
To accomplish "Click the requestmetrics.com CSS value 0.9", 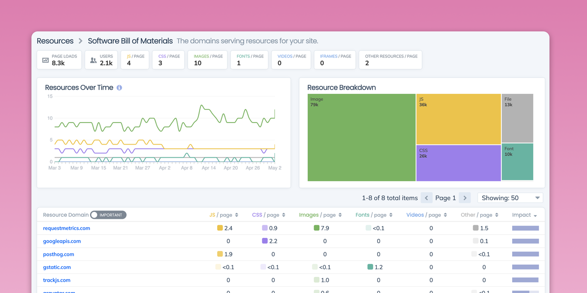I will [x=273, y=228].
